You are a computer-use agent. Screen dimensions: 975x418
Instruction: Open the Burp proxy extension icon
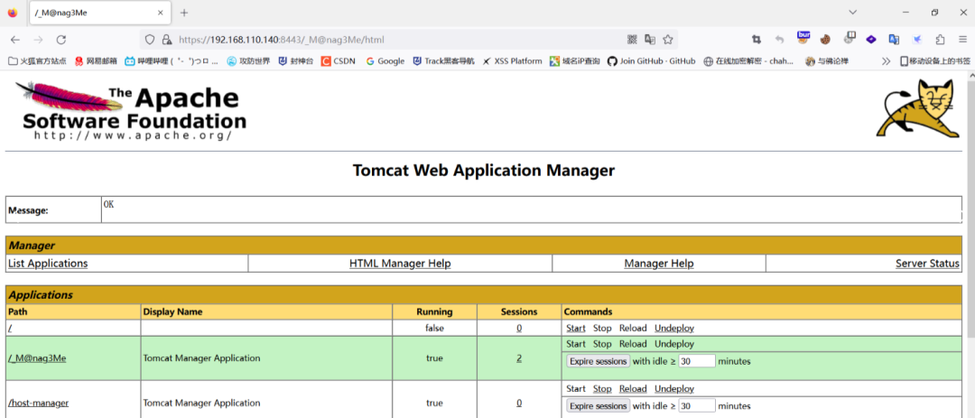[x=803, y=37]
